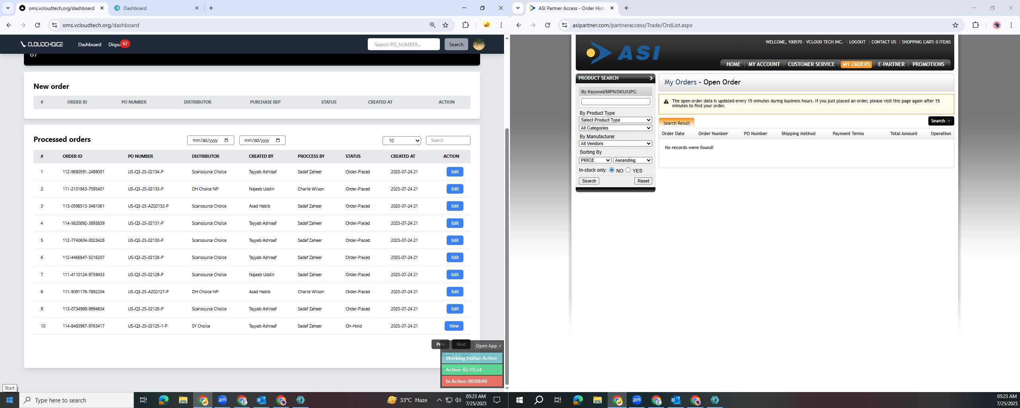Open extensions menu in right browser window
This screenshot has height=408, width=1020.
coord(975,25)
